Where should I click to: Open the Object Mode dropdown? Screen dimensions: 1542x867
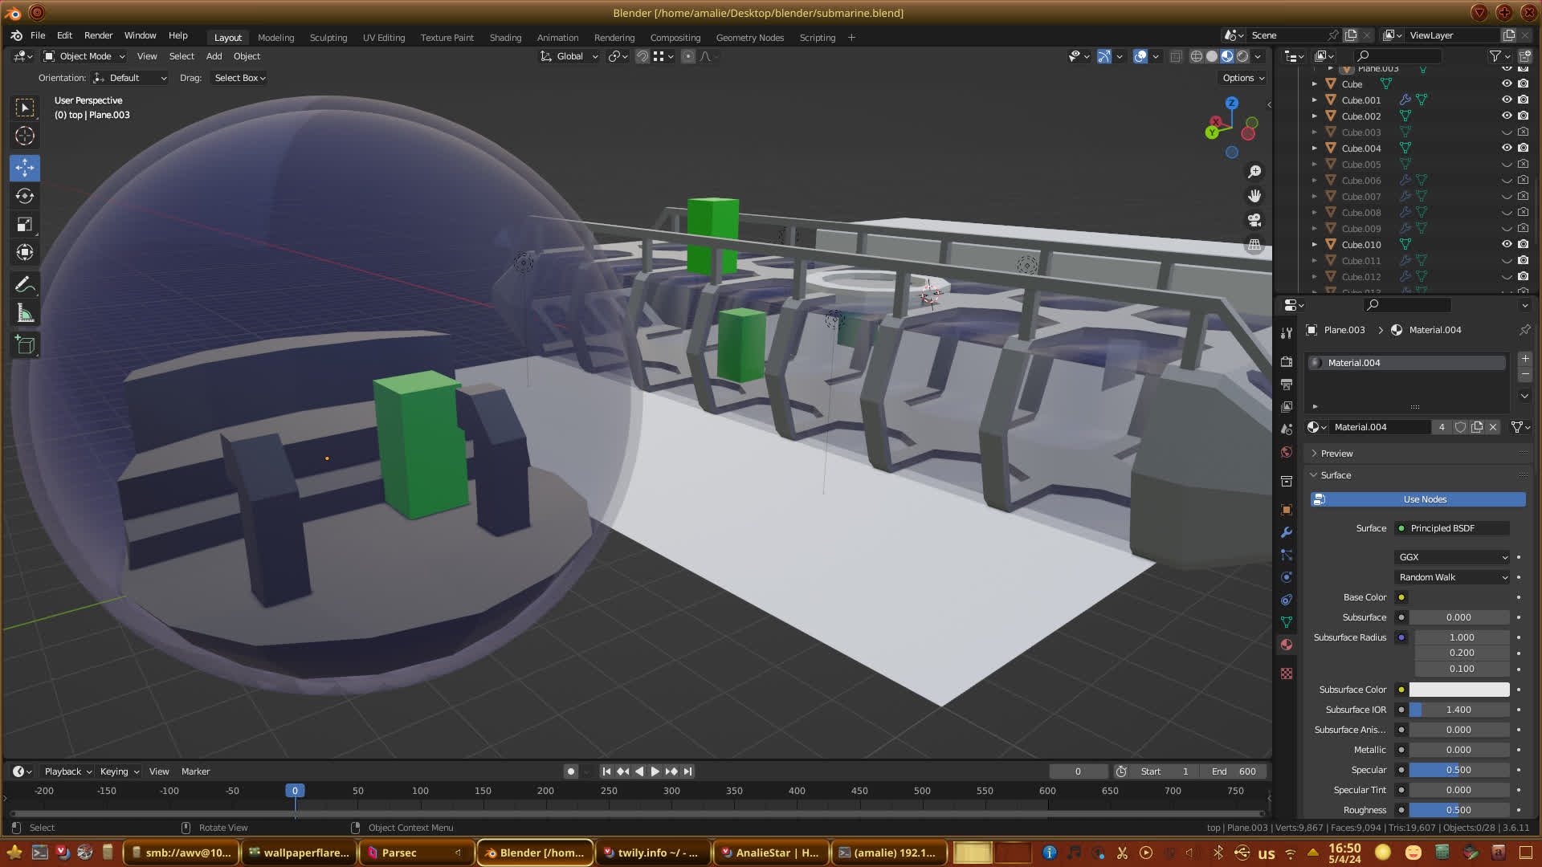(x=85, y=56)
